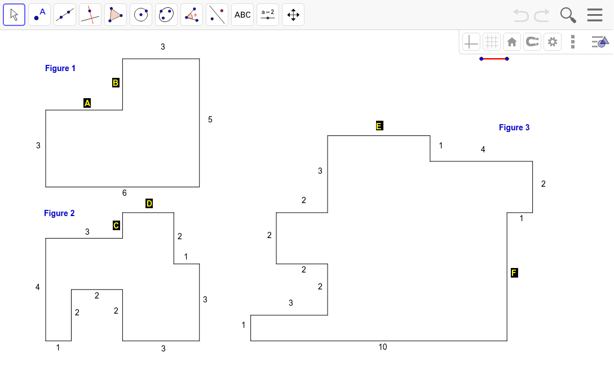Click the 4 label left of Figure 2
The width and height of the screenshot is (614, 378).
(38, 287)
